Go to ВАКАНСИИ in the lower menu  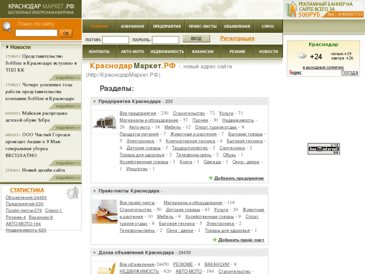pyautogui.click(x=203, y=52)
